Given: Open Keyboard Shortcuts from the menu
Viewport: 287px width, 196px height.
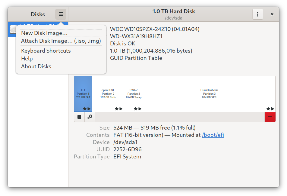Looking at the screenshot, I should pos(46,51).
